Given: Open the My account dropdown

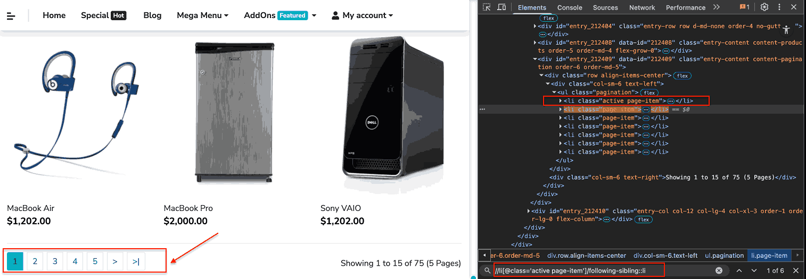Looking at the screenshot, I should tap(363, 15).
